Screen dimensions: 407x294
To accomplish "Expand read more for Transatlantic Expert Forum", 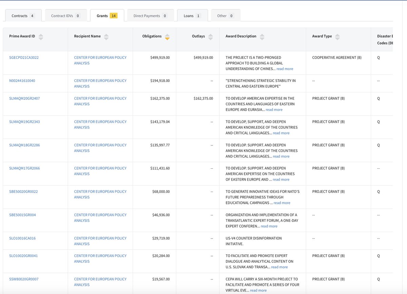I will pos(269,226).
